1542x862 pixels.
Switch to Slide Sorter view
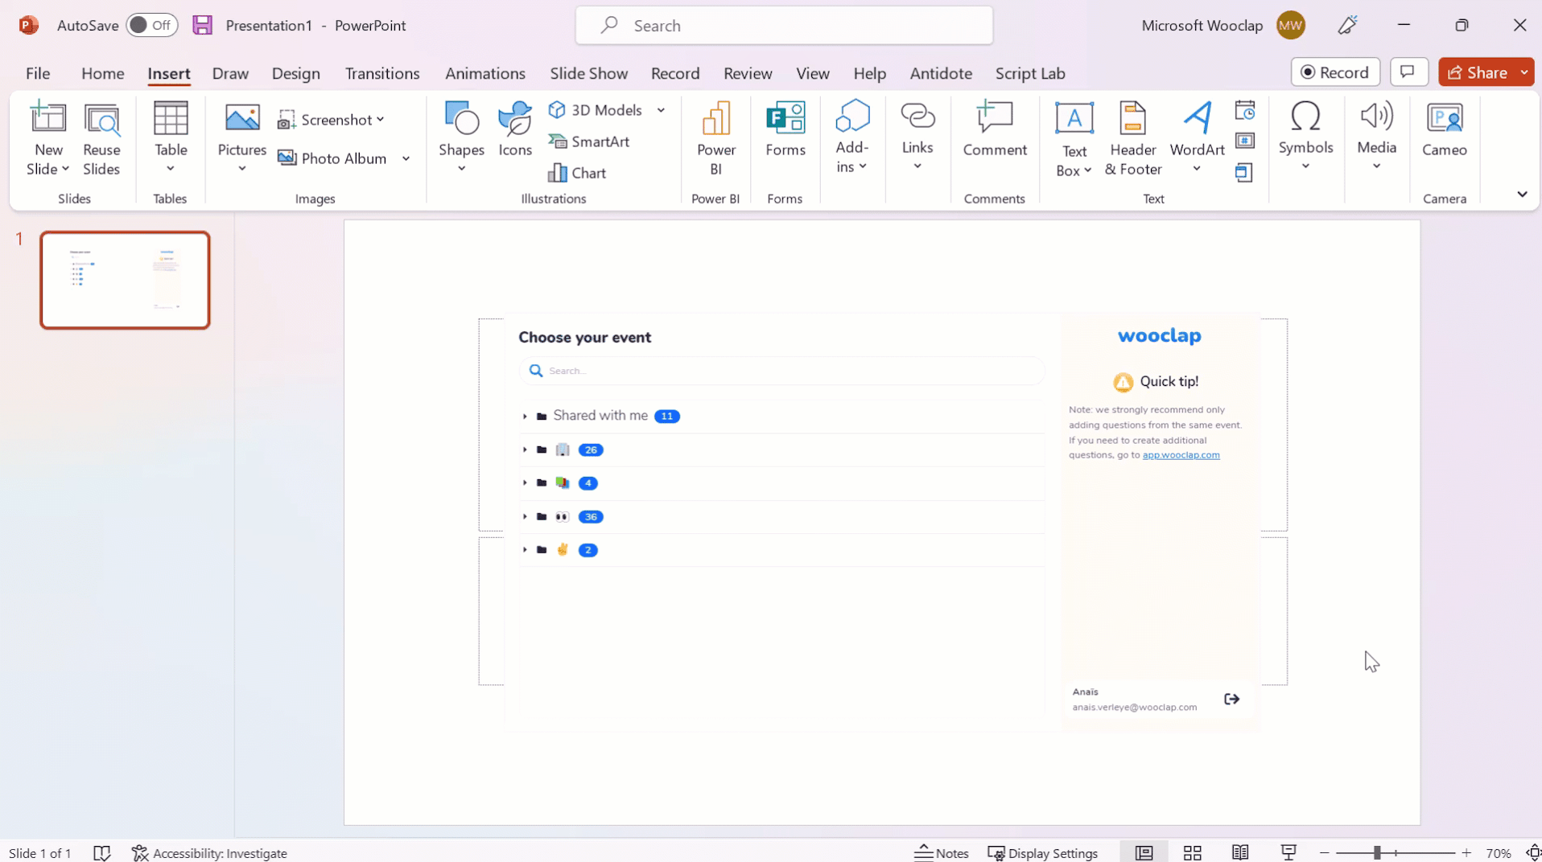[x=1192, y=852]
